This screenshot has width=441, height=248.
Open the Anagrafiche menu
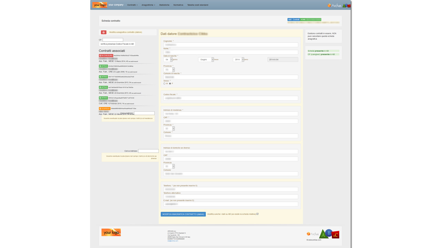148,5
